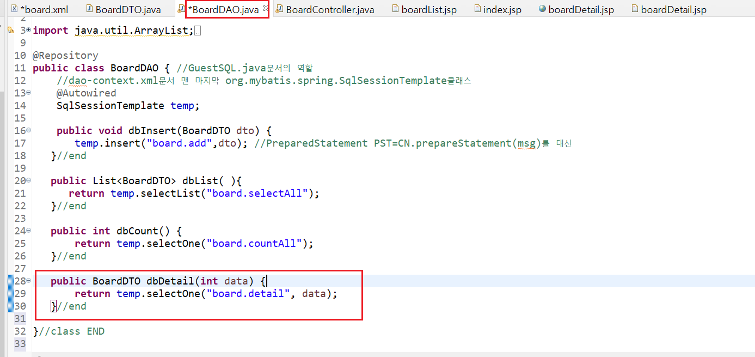Screen dimensions: 755x357
Task: Click the class name BoardDAO on line 11
Action: point(134,68)
